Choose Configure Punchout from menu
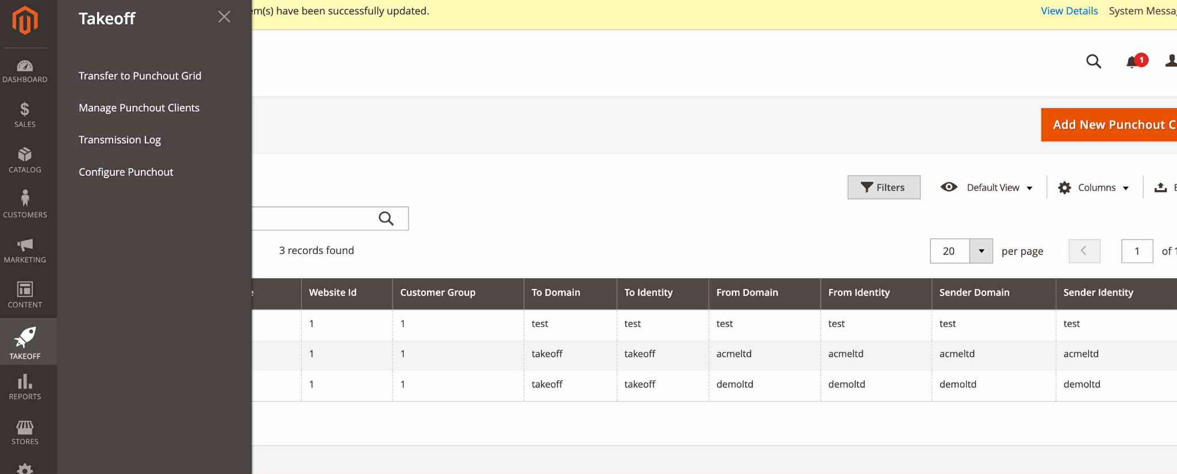 [x=126, y=172]
